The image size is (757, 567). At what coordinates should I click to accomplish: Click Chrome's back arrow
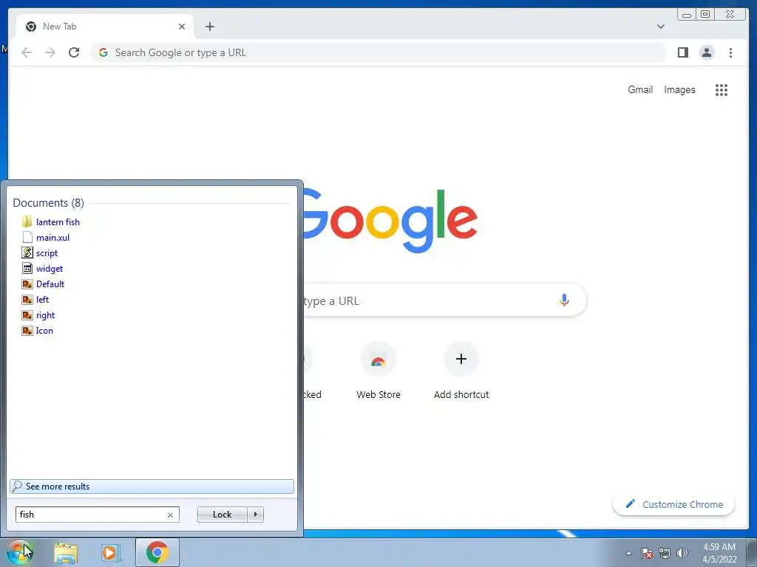coord(27,52)
